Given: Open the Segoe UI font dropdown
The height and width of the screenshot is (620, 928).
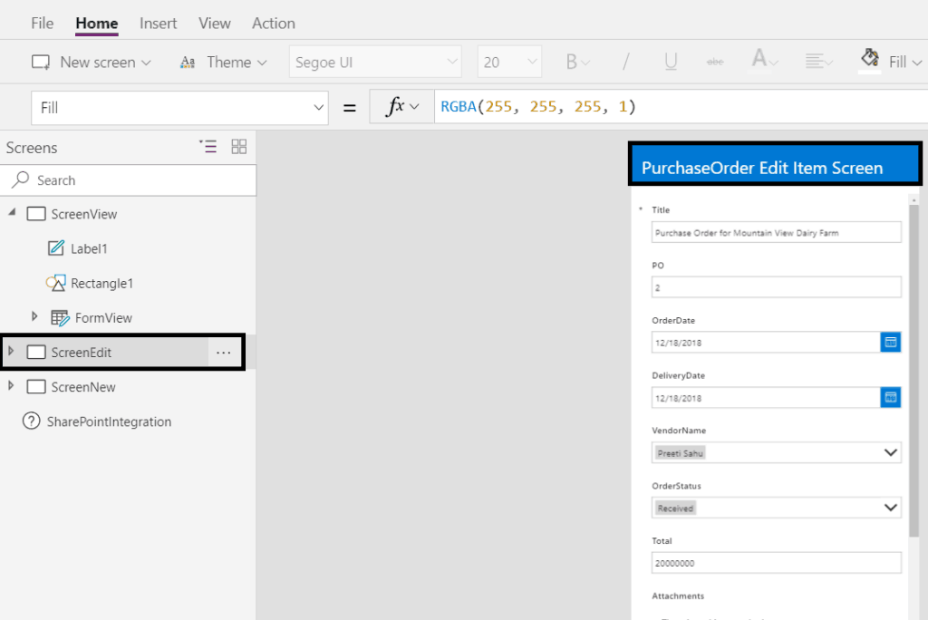Looking at the screenshot, I should pos(375,61).
